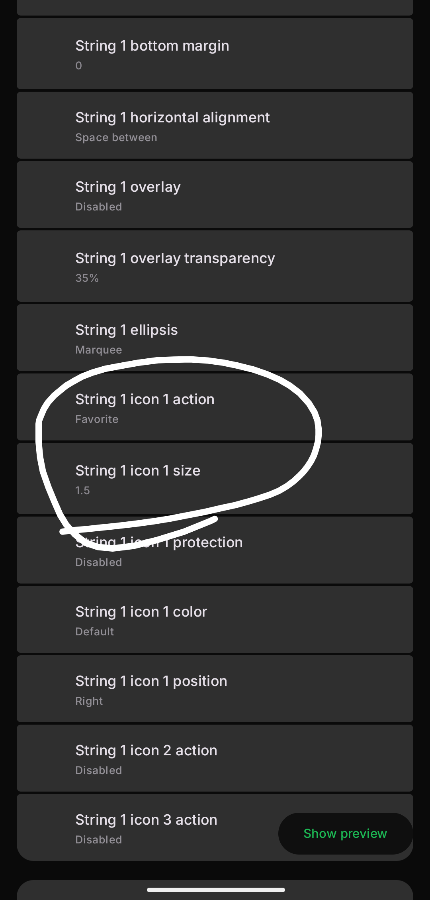Tap the 1.5 icon size value
The width and height of the screenshot is (430, 900).
tap(83, 491)
